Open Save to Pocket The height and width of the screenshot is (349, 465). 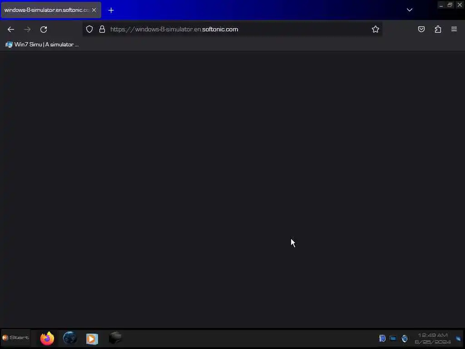421,29
